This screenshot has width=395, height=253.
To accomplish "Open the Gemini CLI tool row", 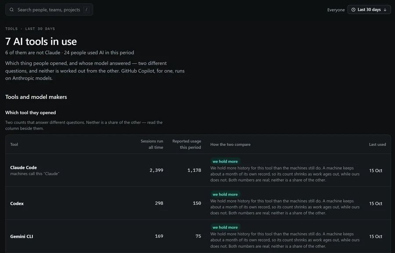I will [198, 236].
